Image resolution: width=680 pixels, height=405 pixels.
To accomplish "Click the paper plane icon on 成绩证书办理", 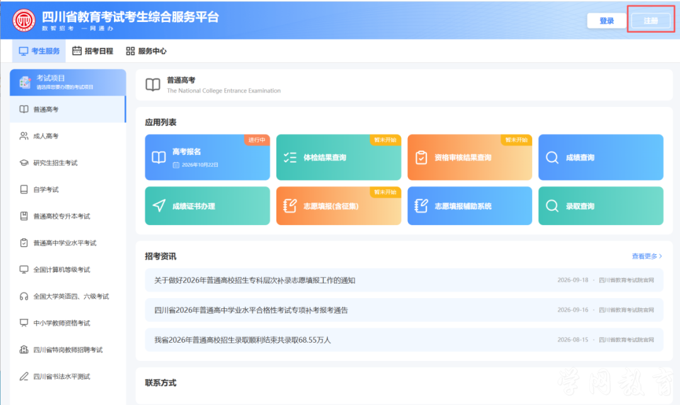I will tap(159, 206).
